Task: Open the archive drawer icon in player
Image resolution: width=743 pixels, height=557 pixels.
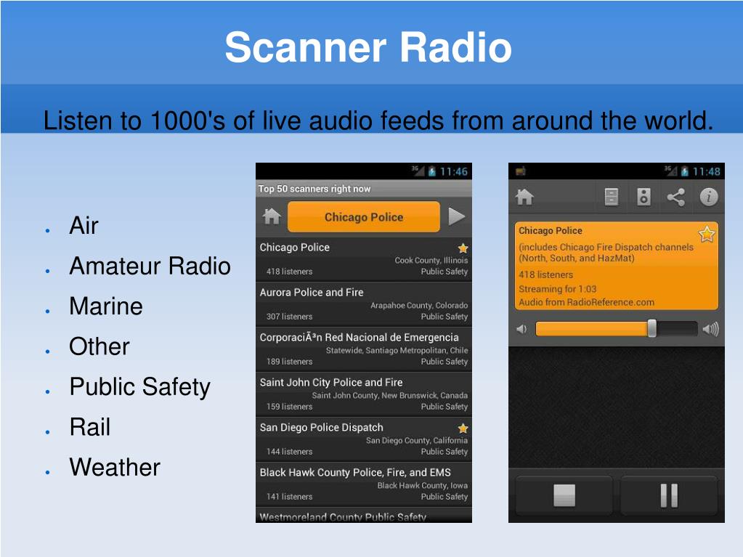Action: click(x=612, y=197)
